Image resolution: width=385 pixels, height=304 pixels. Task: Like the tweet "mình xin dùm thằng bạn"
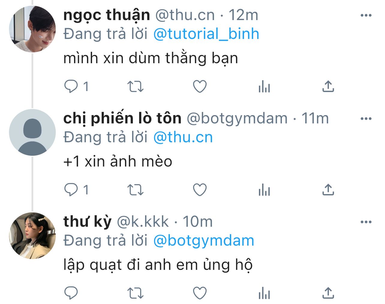coord(200,87)
